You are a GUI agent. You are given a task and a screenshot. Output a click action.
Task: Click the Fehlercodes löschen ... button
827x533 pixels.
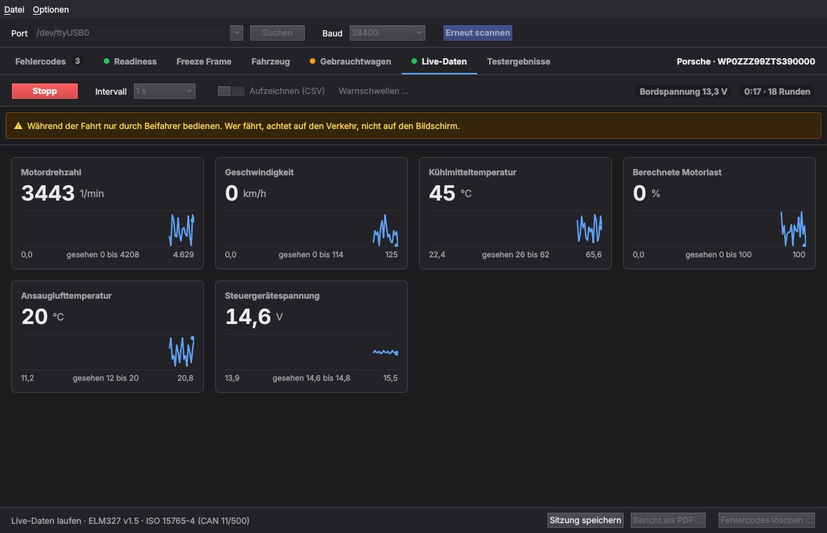(x=766, y=520)
